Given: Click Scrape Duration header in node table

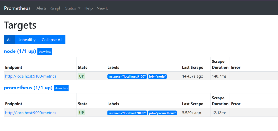Looking at the screenshot, I should tap(220, 64).
